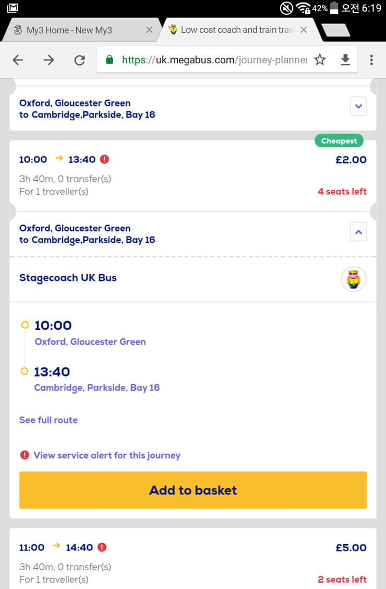The width and height of the screenshot is (386, 589).
Task: View service alert for this journey
Action: pos(106,455)
